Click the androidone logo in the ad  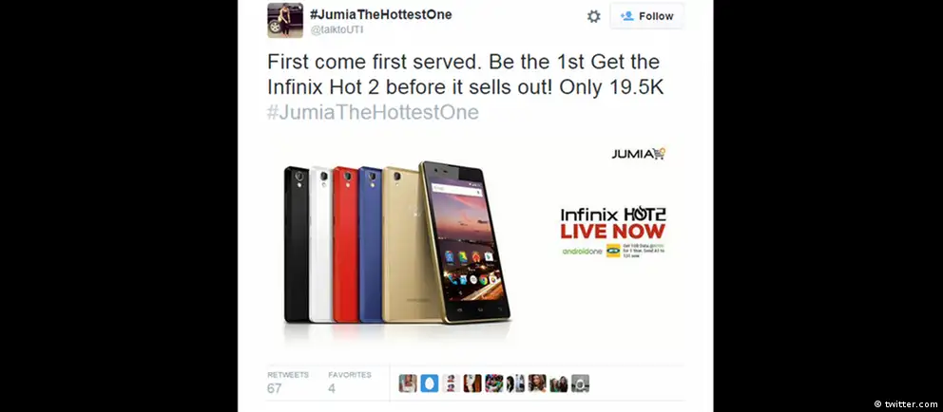click(x=582, y=251)
